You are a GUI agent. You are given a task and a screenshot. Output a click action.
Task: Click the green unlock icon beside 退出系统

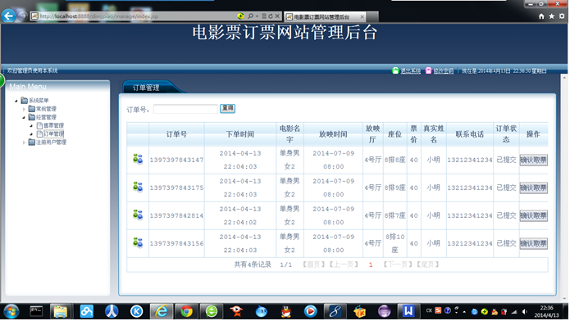click(x=395, y=70)
